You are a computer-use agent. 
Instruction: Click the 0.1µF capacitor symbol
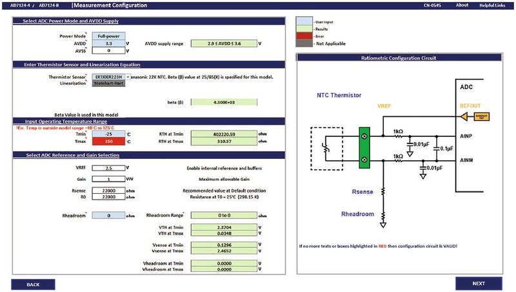[x=437, y=149]
